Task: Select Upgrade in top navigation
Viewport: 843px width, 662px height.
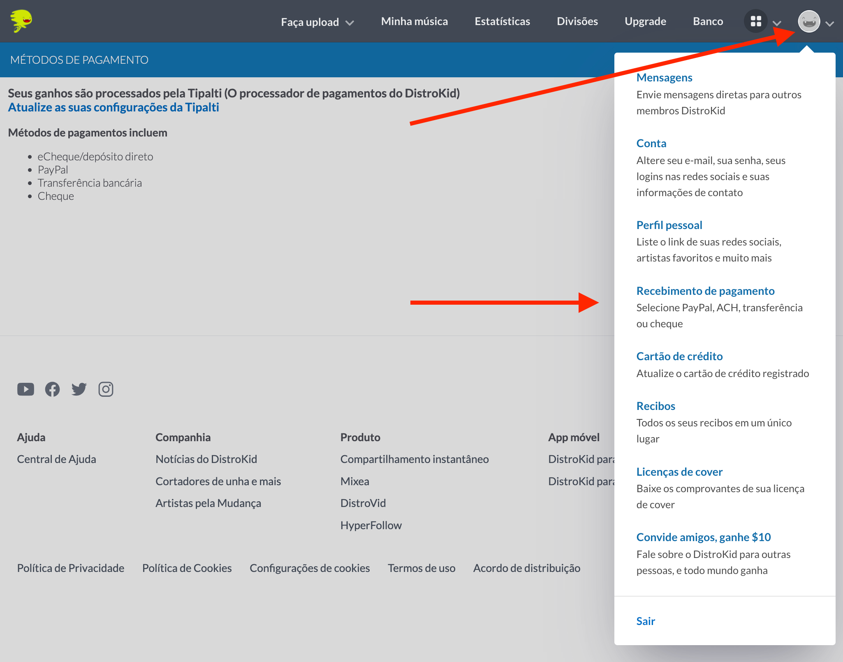Action: pos(645,21)
